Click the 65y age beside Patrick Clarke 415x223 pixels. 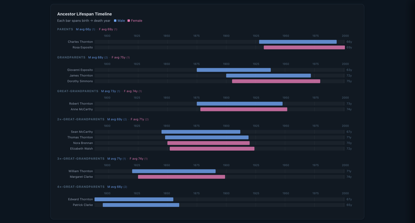349,205
